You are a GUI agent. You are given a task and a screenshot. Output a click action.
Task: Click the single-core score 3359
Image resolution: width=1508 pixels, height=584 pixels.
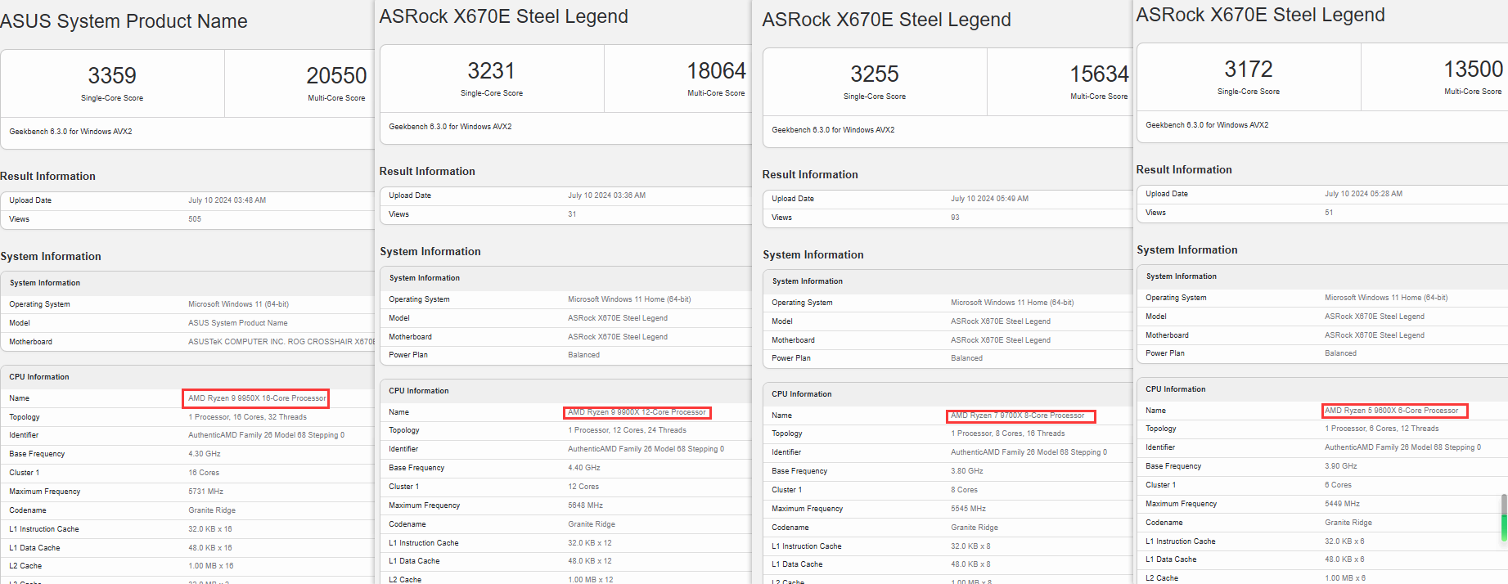[x=112, y=75]
